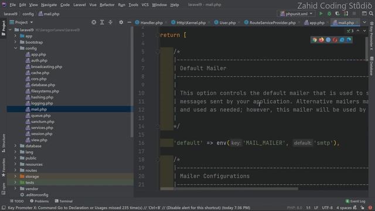
Task: Switch to RouteServiceProvider.php tab
Action: 270,22
